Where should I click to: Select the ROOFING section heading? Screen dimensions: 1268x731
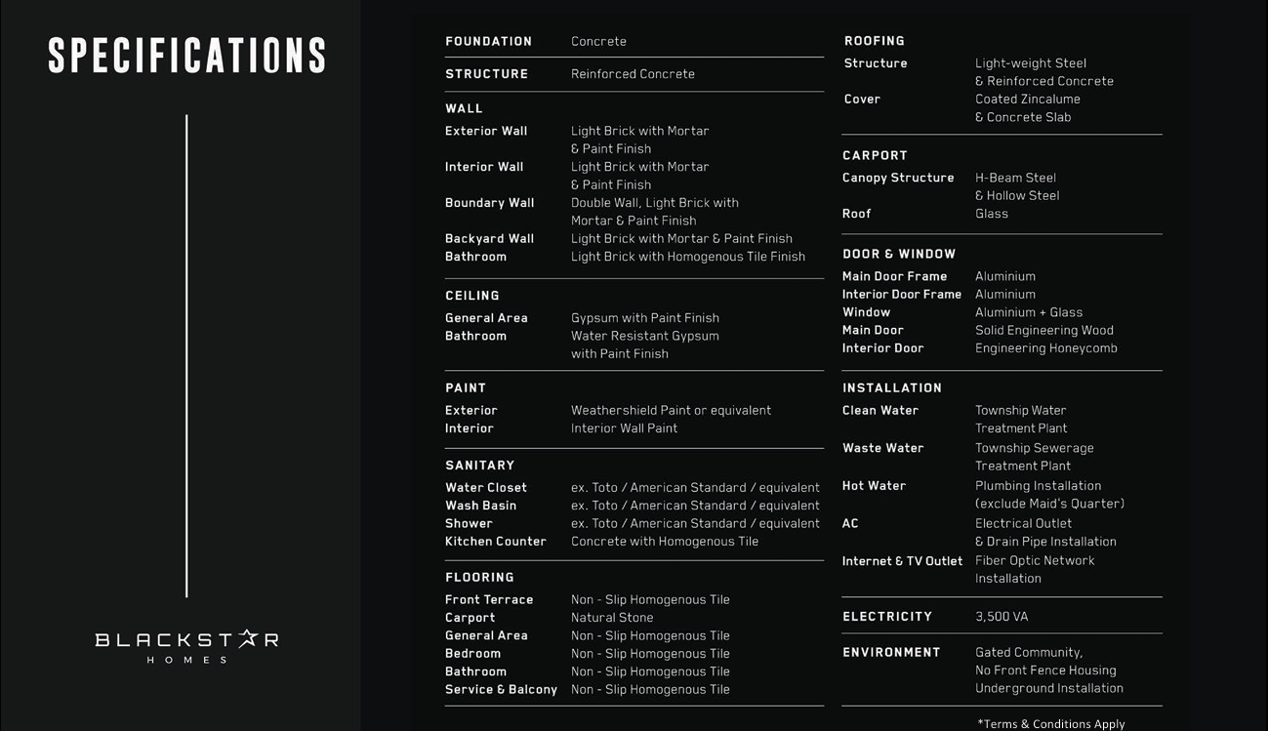(x=874, y=41)
